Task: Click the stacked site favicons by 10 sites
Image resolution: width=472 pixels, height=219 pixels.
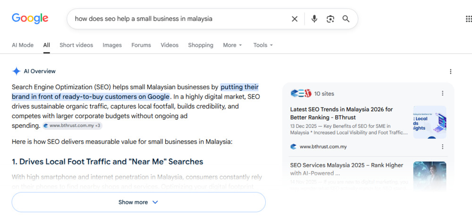Action: [301, 93]
